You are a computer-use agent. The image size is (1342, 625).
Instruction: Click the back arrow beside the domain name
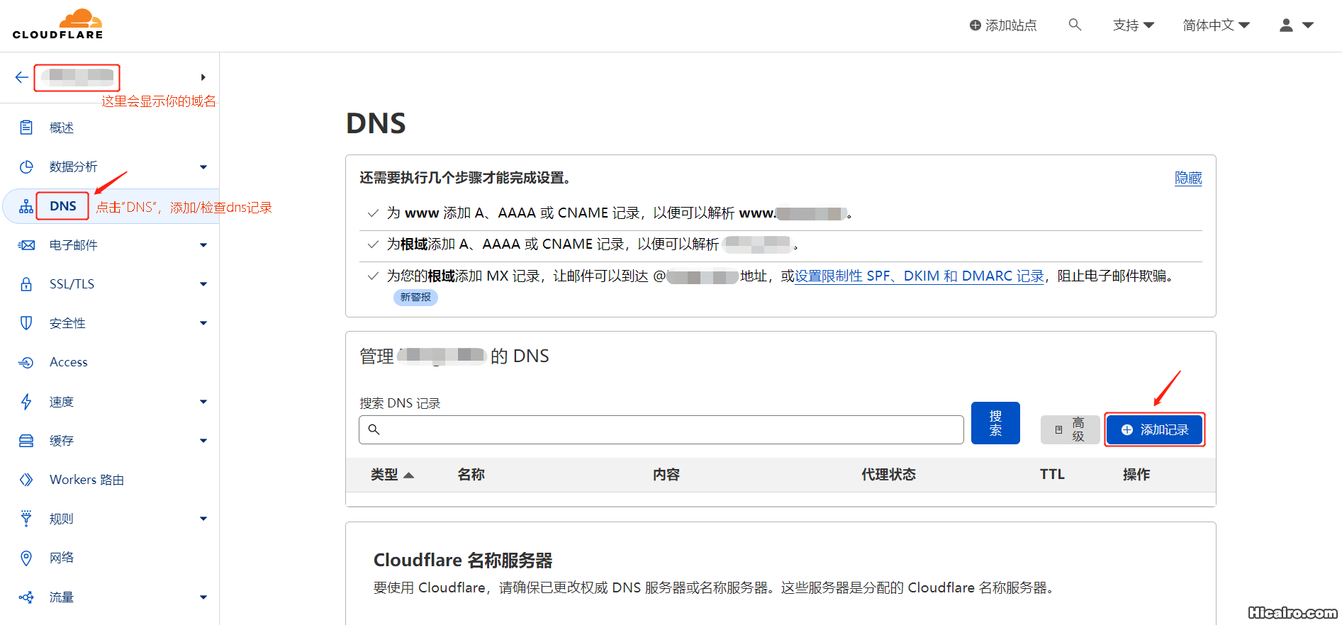click(22, 77)
